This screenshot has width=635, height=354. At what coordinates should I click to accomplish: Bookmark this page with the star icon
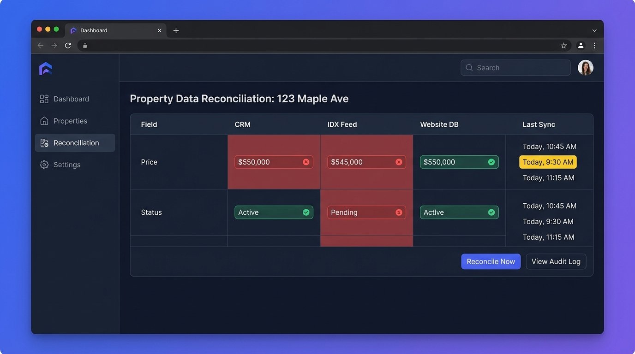pyautogui.click(x=563, y=46)
